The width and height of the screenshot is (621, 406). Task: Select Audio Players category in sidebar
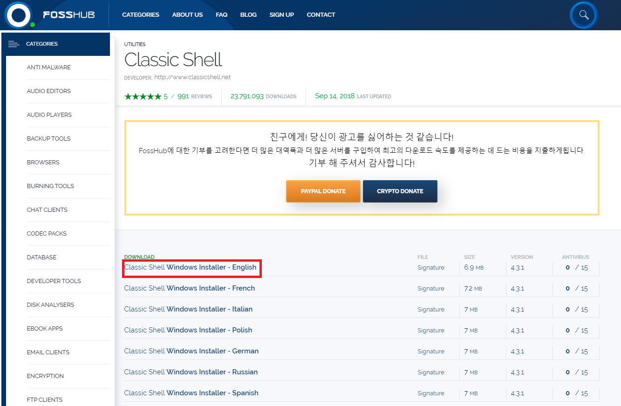click(49, 115)
